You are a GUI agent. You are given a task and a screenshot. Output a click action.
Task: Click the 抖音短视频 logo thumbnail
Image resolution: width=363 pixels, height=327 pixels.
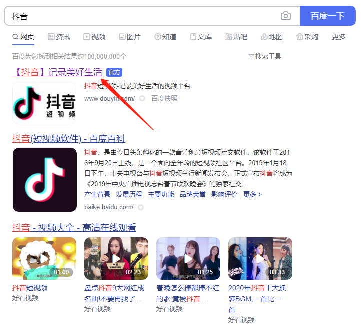(44, 103)
